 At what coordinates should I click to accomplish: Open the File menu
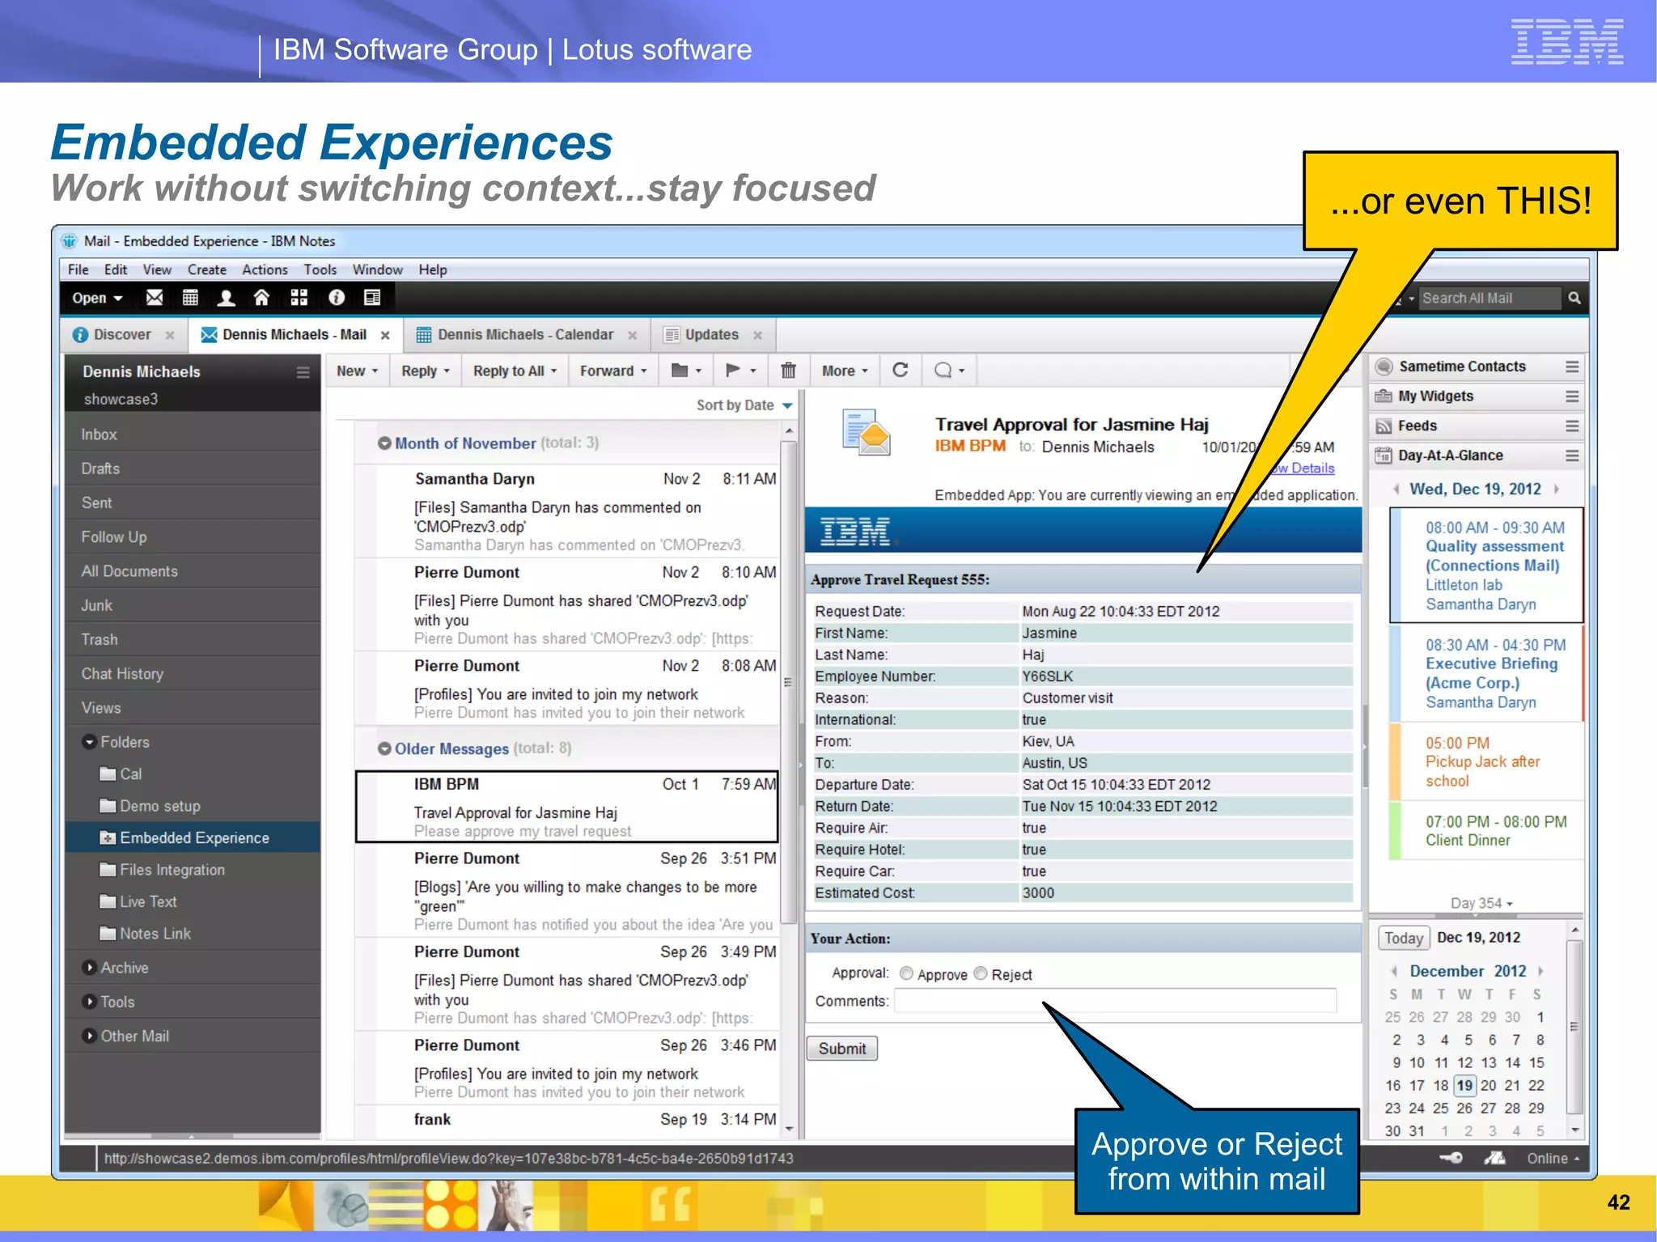click(x=78, y=269)
